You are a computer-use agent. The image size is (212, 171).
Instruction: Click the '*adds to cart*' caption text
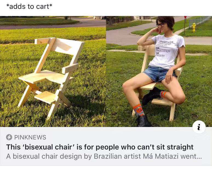29,6
